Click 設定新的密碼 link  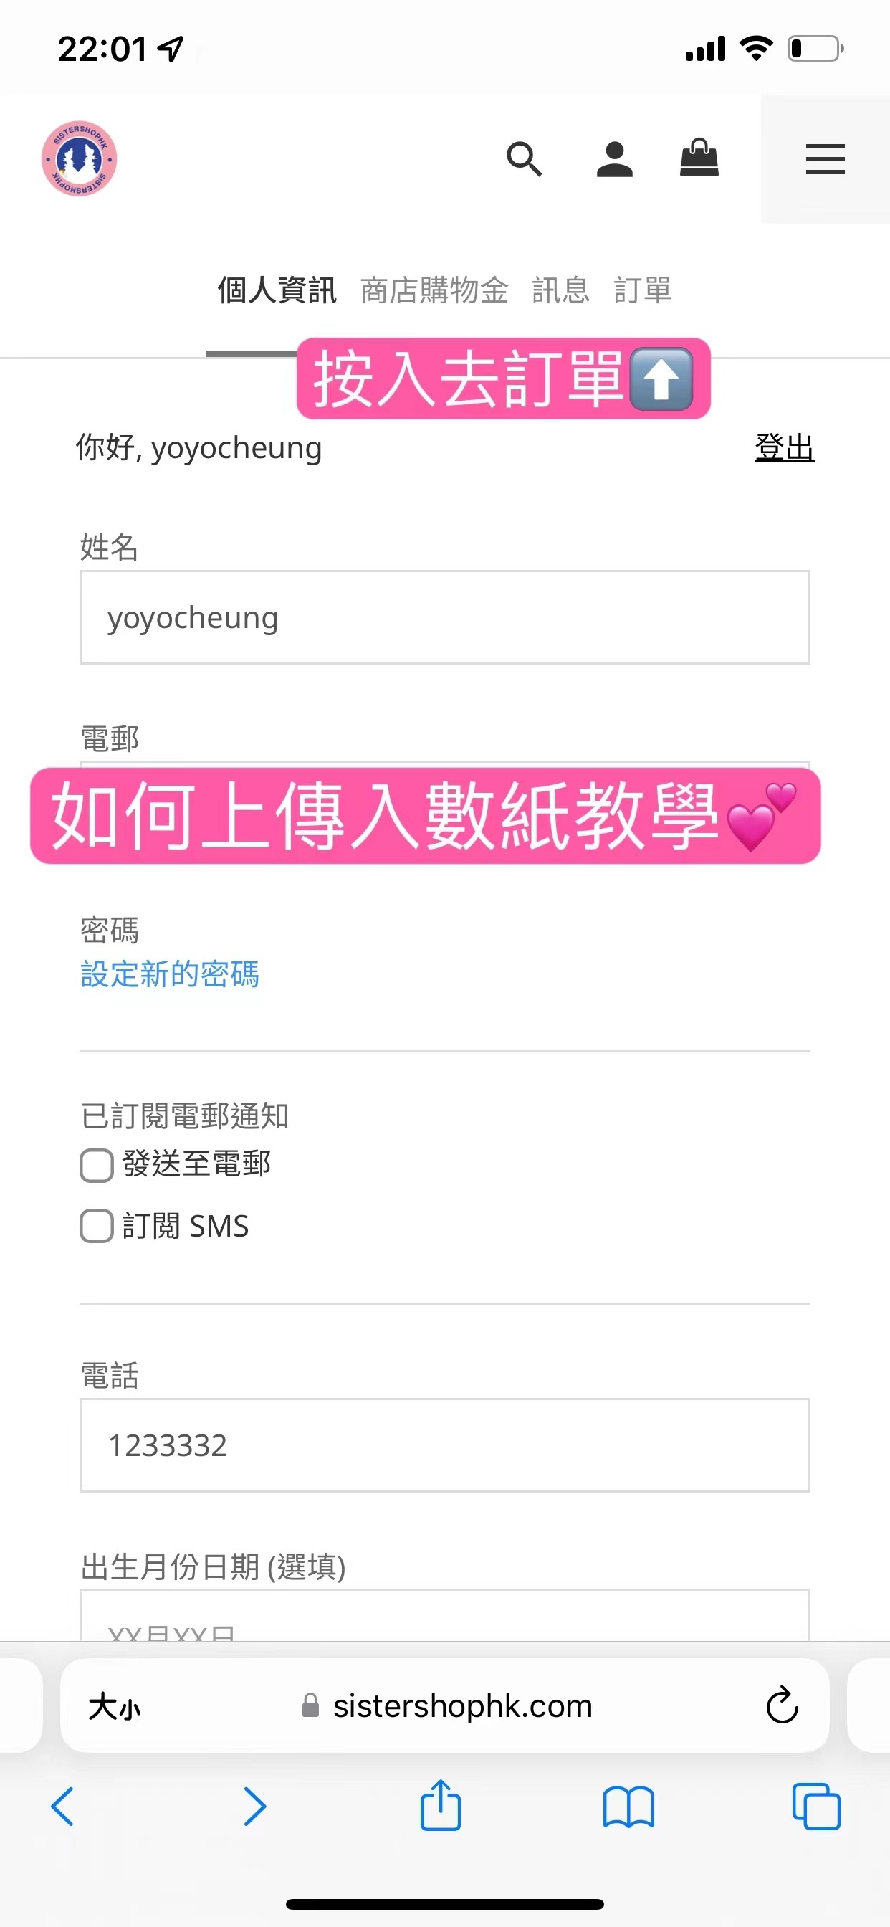170,974
